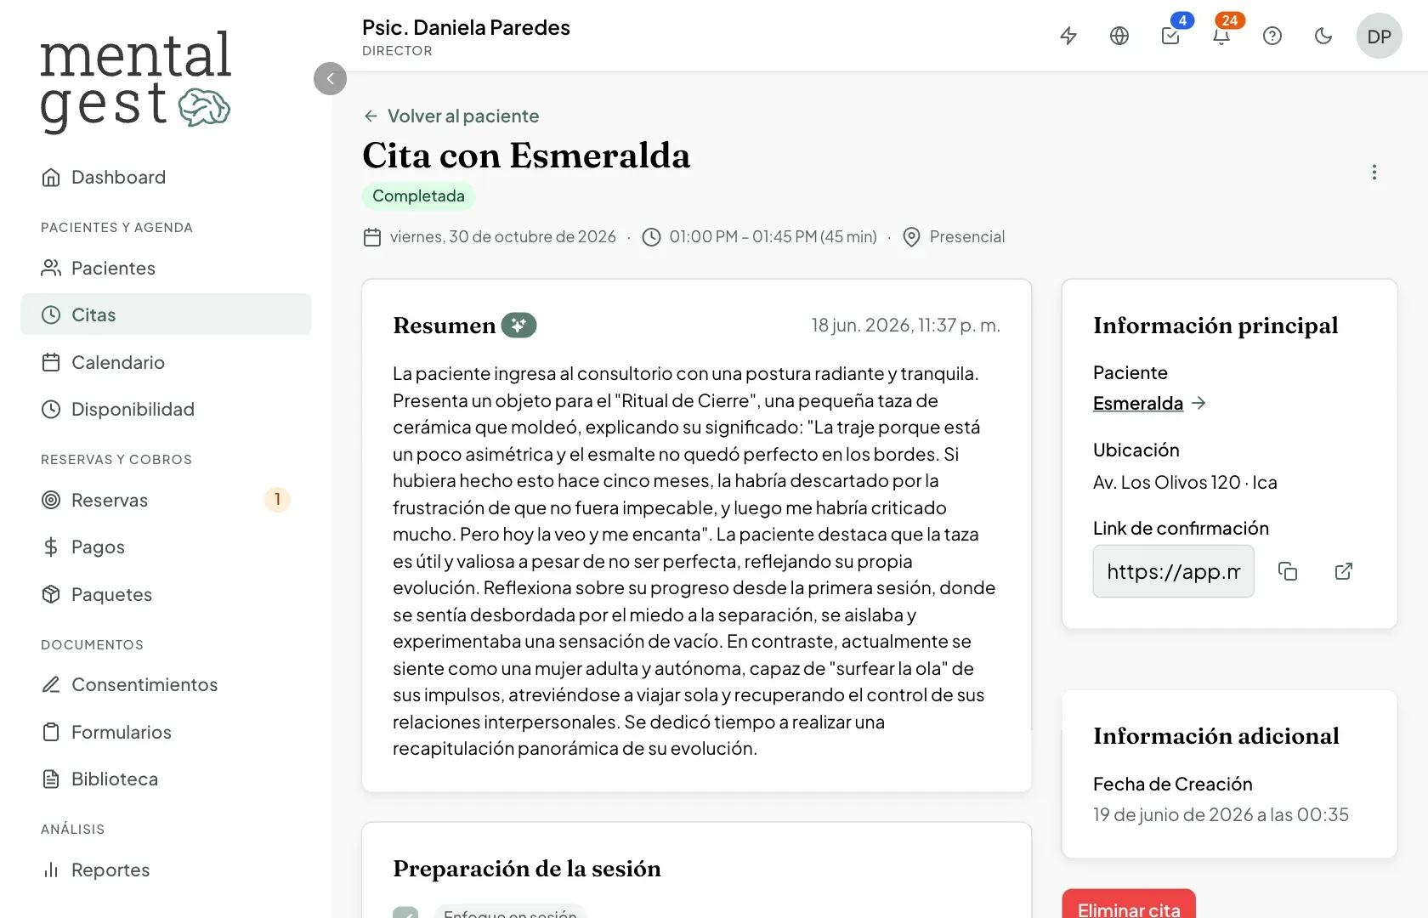Image resolution: width=1428 pixels, height=918 pixels.
Task: Open the Calendario section
Action: pos(166,362)
